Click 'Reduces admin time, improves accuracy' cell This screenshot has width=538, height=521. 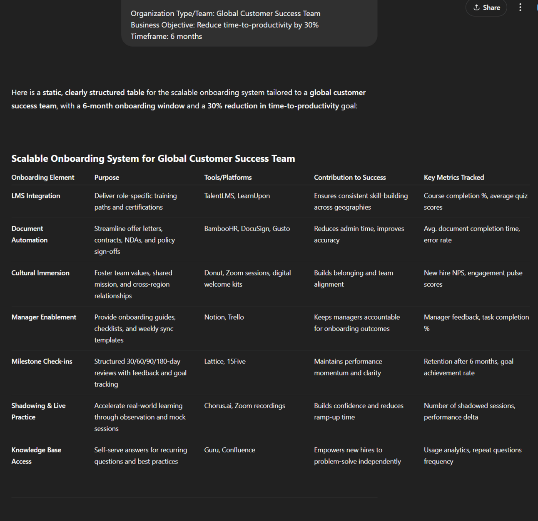pyautogui.click(x=359, y=234)
